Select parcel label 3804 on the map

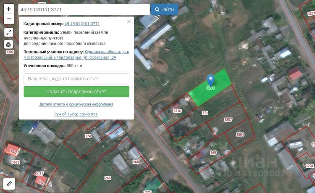(x=240, y=134)
